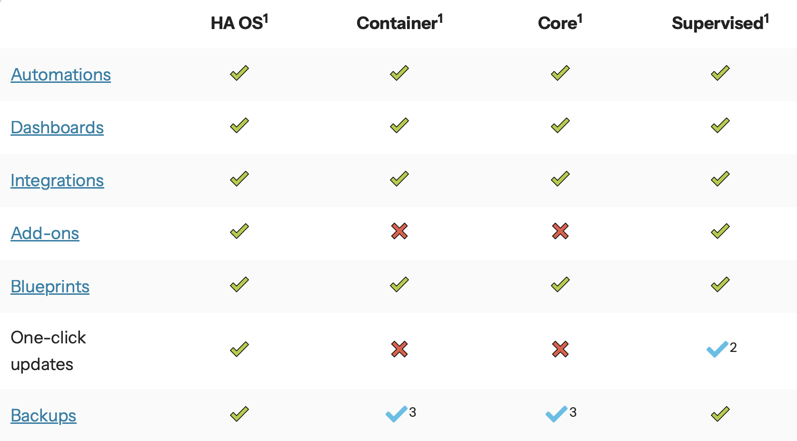Click green checkmark for Backups under Supervised
The height and width of the screenshot is (441, 797).
[720, 414]
